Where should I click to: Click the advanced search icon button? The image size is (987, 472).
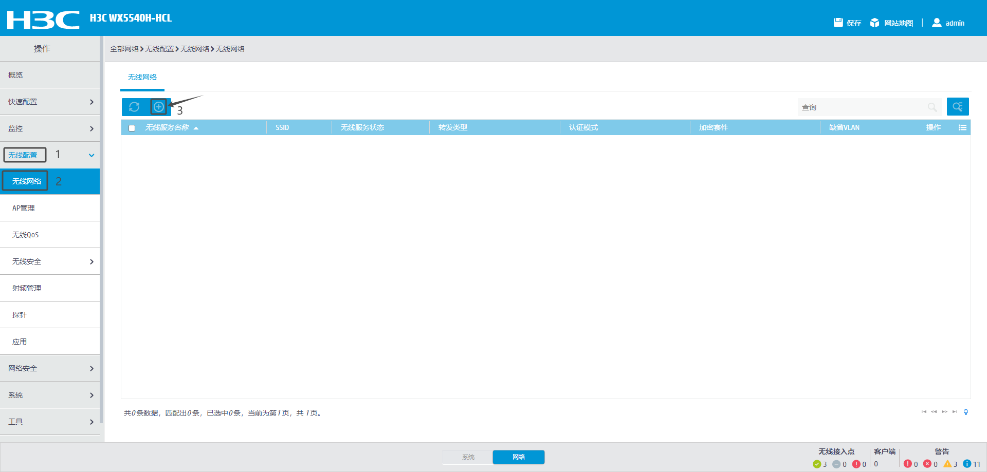pos(957,107)
